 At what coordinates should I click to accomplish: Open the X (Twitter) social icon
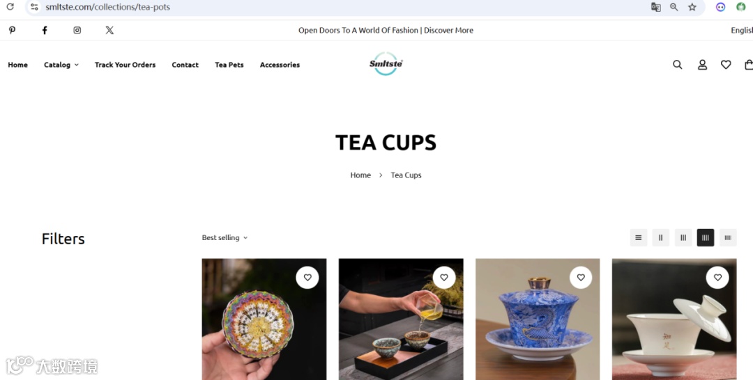pos(109,30)
